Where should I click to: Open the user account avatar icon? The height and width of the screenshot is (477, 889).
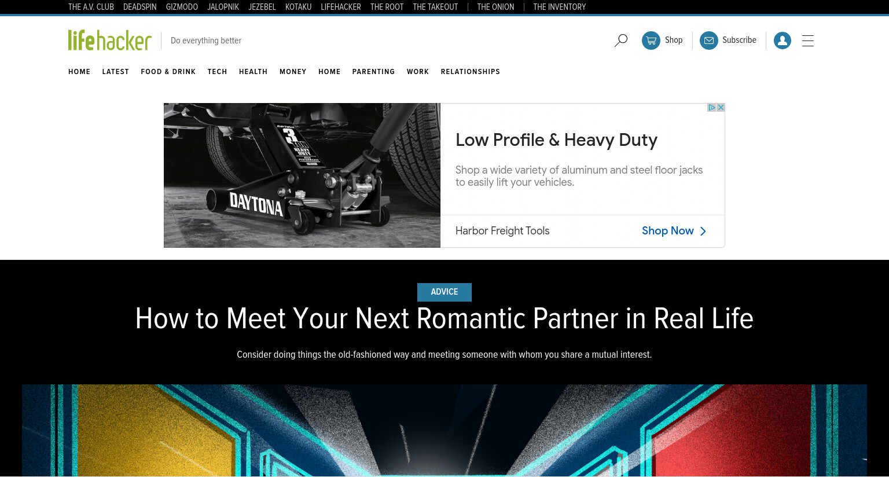pyautogui.click(x=783, y=41)
